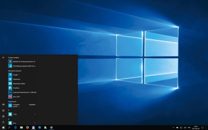The width and height of the screenshot is (208, 130).
Task: Open the Power button in Start menu
Action: click(x=3, y=122)
